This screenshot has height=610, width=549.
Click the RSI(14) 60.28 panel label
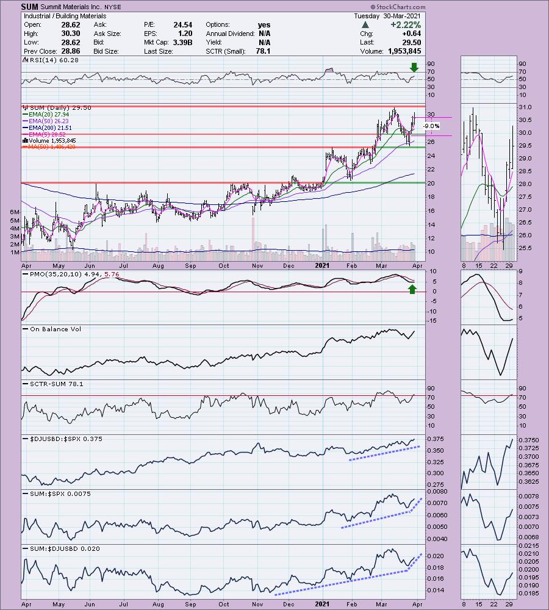[54, 60]
